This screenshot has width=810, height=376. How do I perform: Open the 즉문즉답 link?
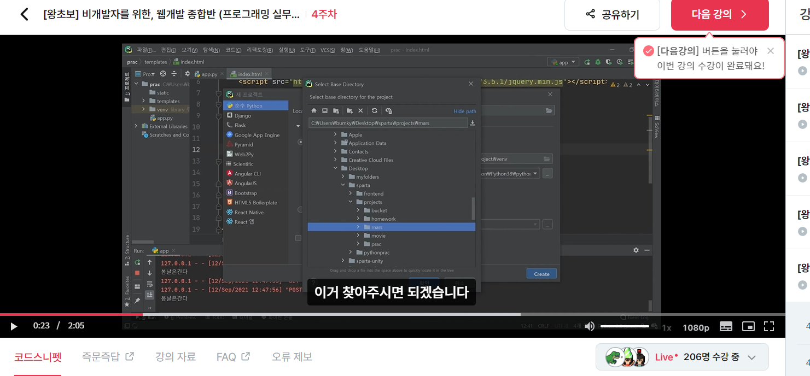click(108, 357)
